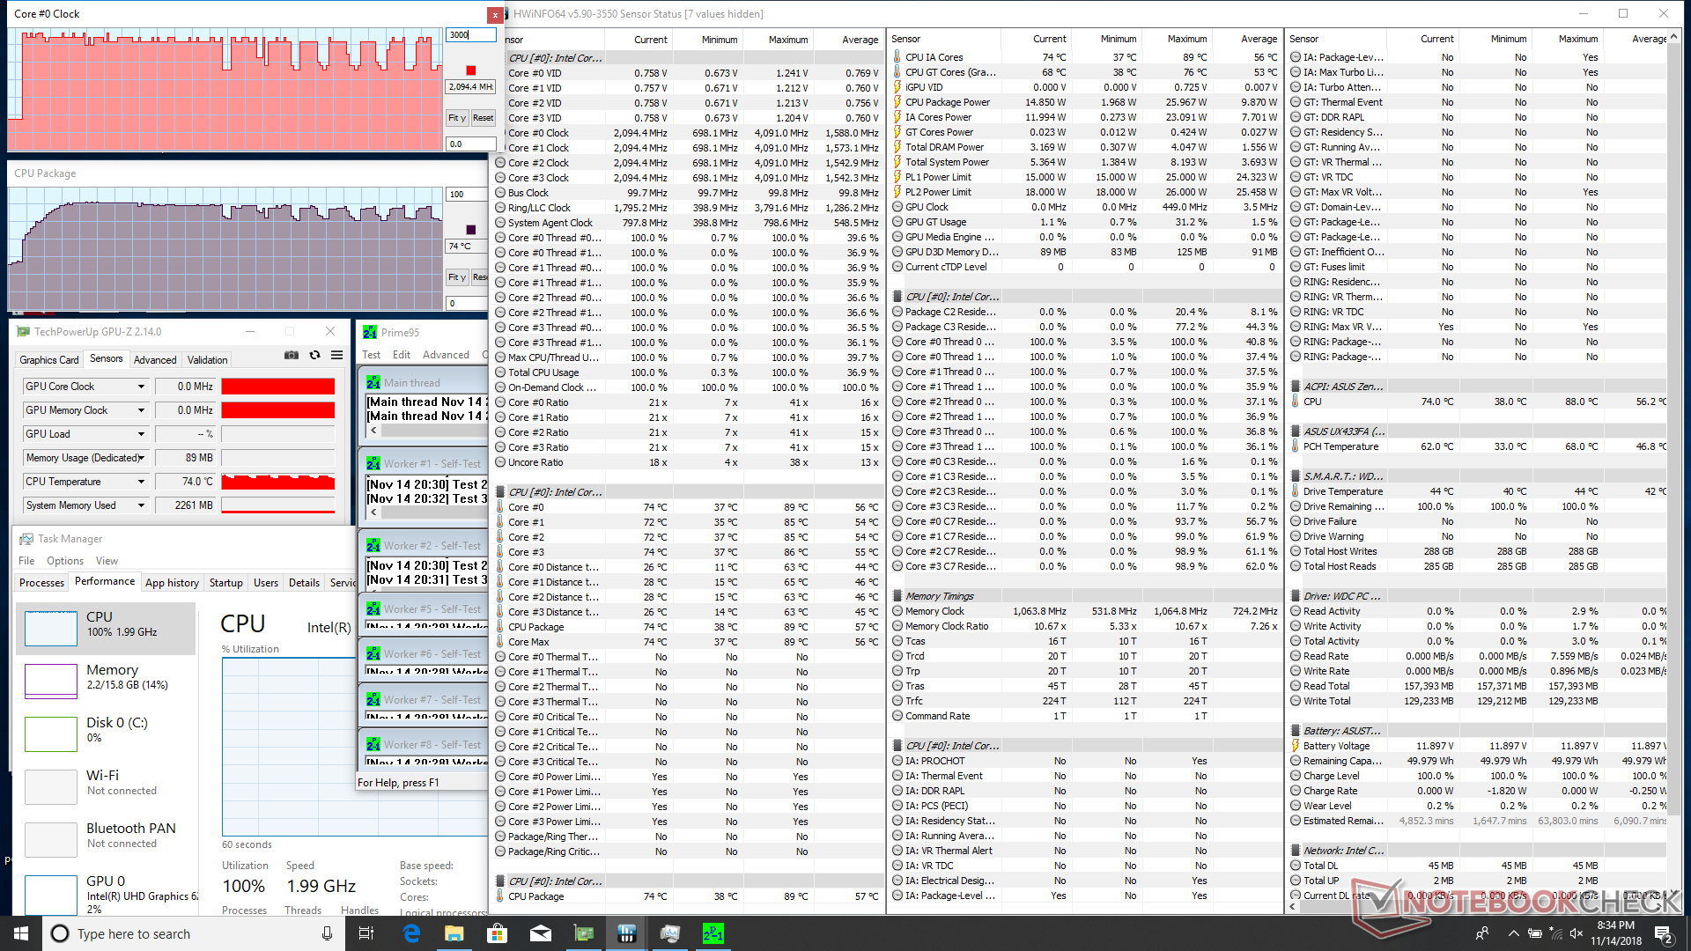The image size is (1691, 951).
Task: Expand the CPU Temperature sensor dropdown
Action: click(141, 482)
